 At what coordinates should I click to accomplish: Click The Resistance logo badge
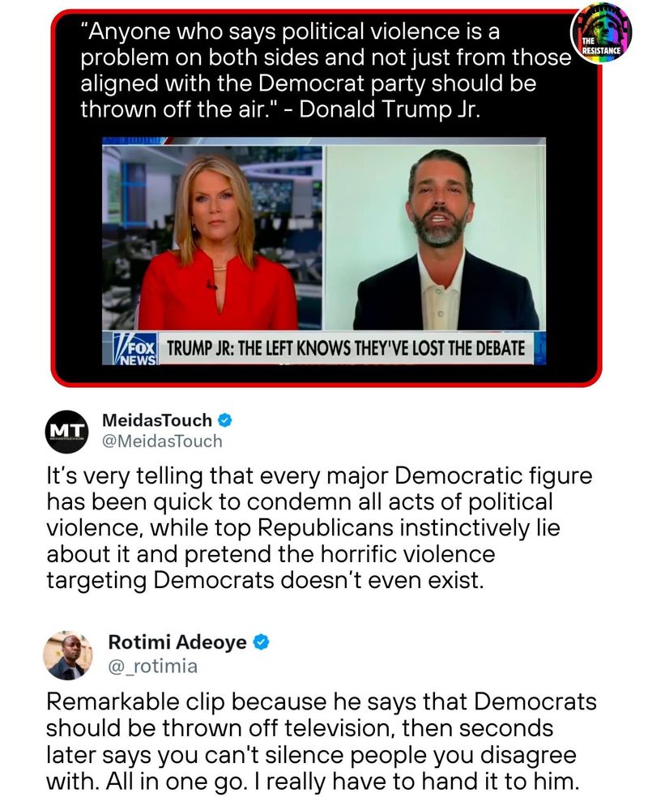coord(600,33)
